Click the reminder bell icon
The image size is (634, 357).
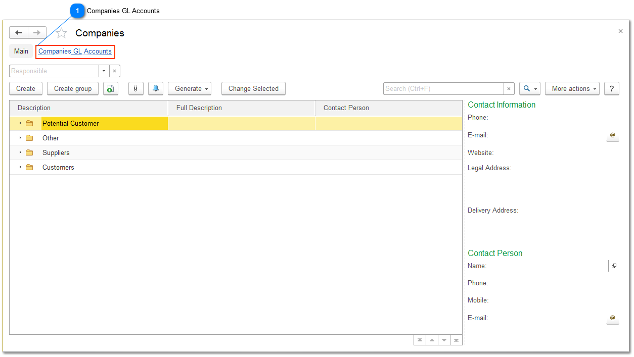click(155, 88)
